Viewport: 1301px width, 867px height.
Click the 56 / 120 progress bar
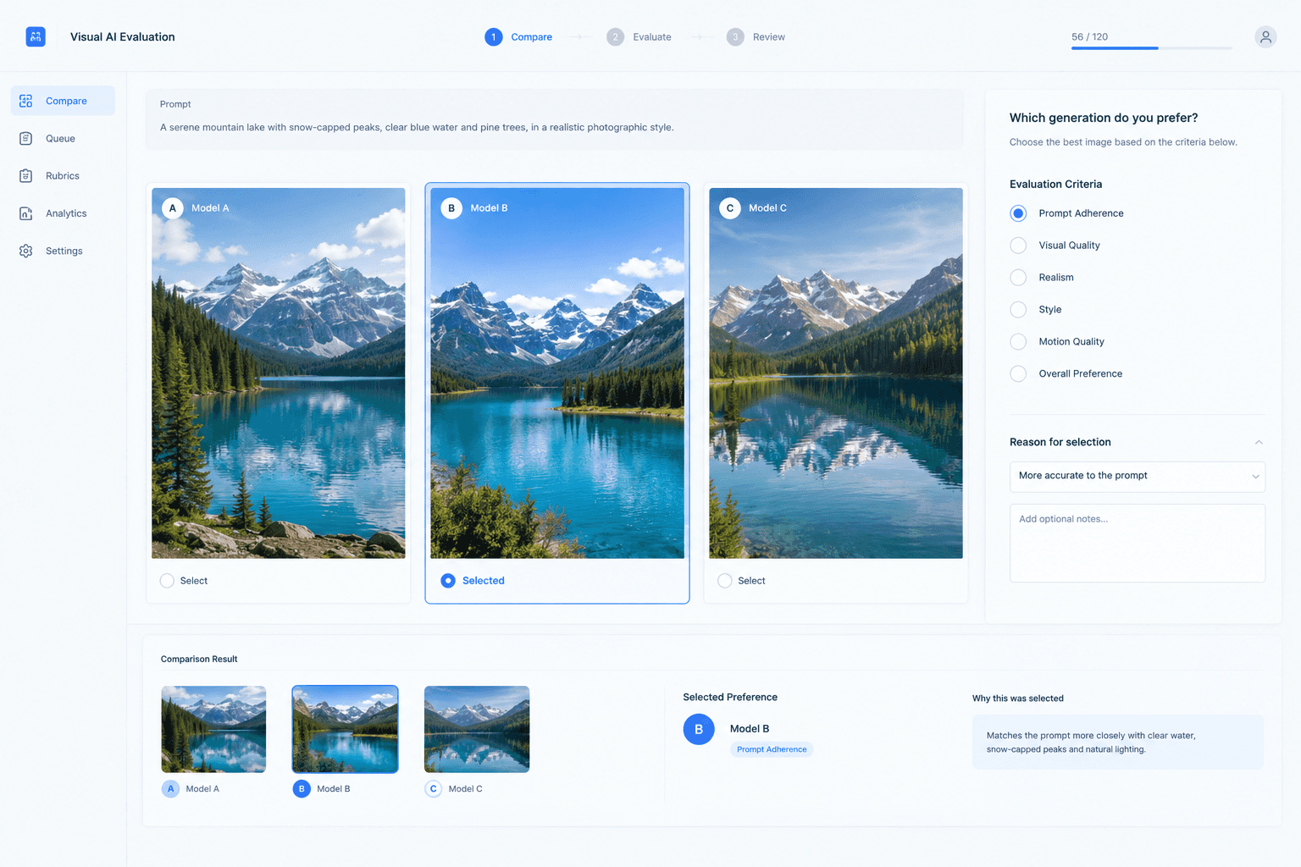1152,48
